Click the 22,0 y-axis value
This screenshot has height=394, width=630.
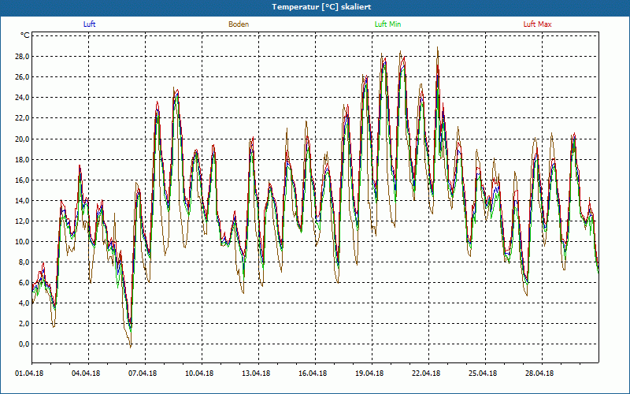[x=22, y=117]
